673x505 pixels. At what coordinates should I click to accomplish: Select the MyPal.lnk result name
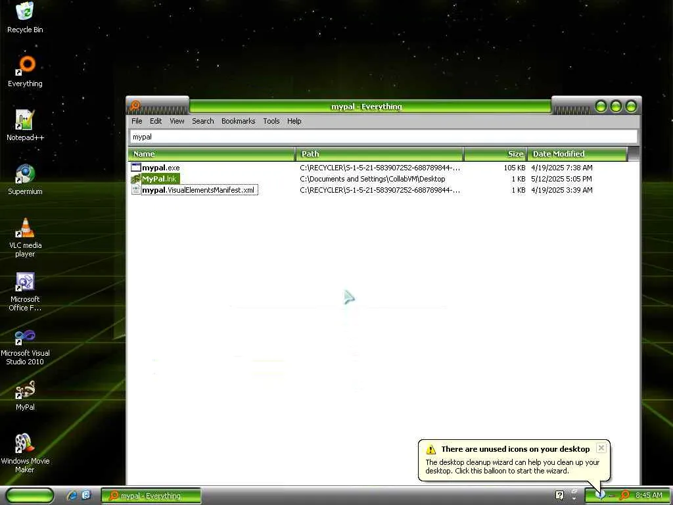point(159,179)
